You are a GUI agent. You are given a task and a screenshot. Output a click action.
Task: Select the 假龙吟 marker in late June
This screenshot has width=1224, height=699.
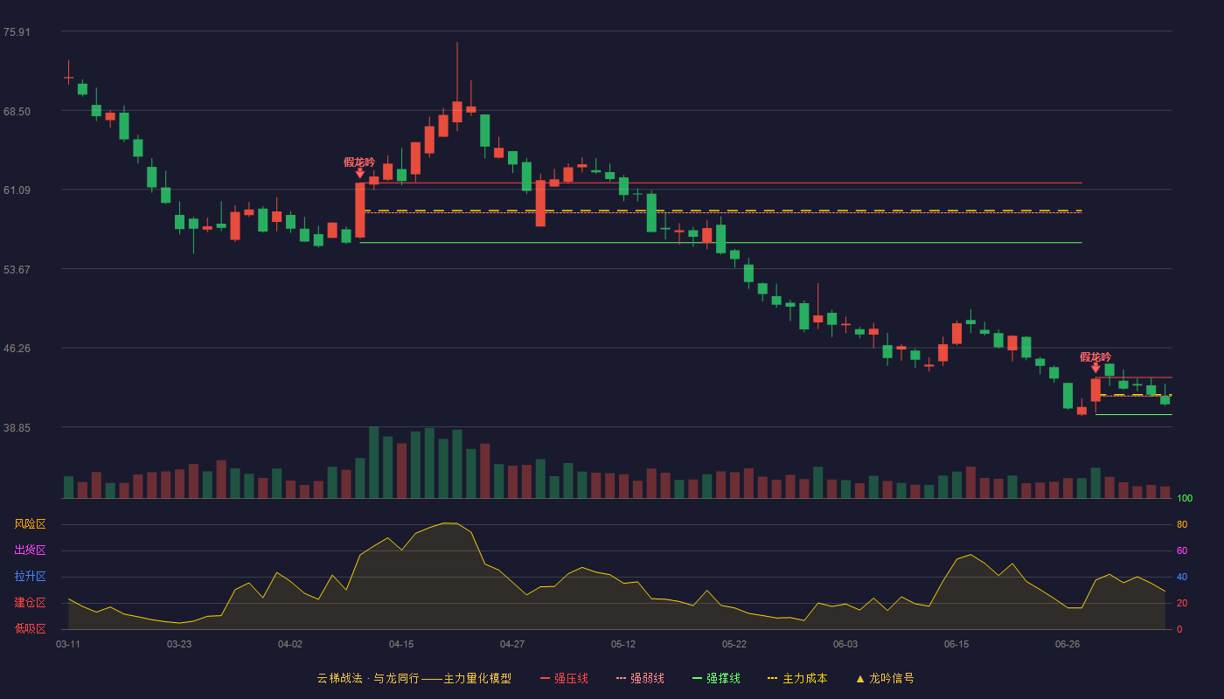tap(1095, 362)
